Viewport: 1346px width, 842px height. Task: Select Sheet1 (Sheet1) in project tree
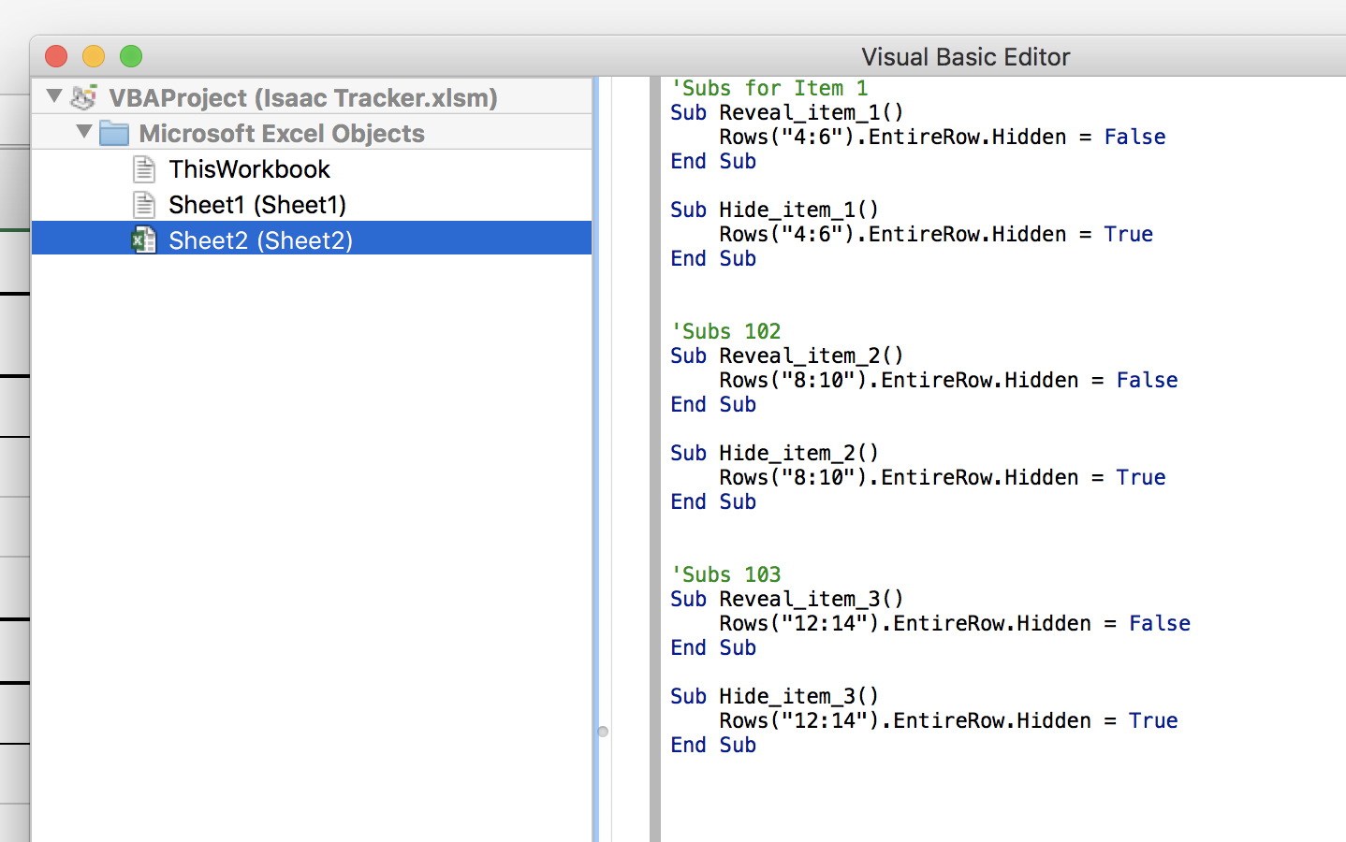257,204
